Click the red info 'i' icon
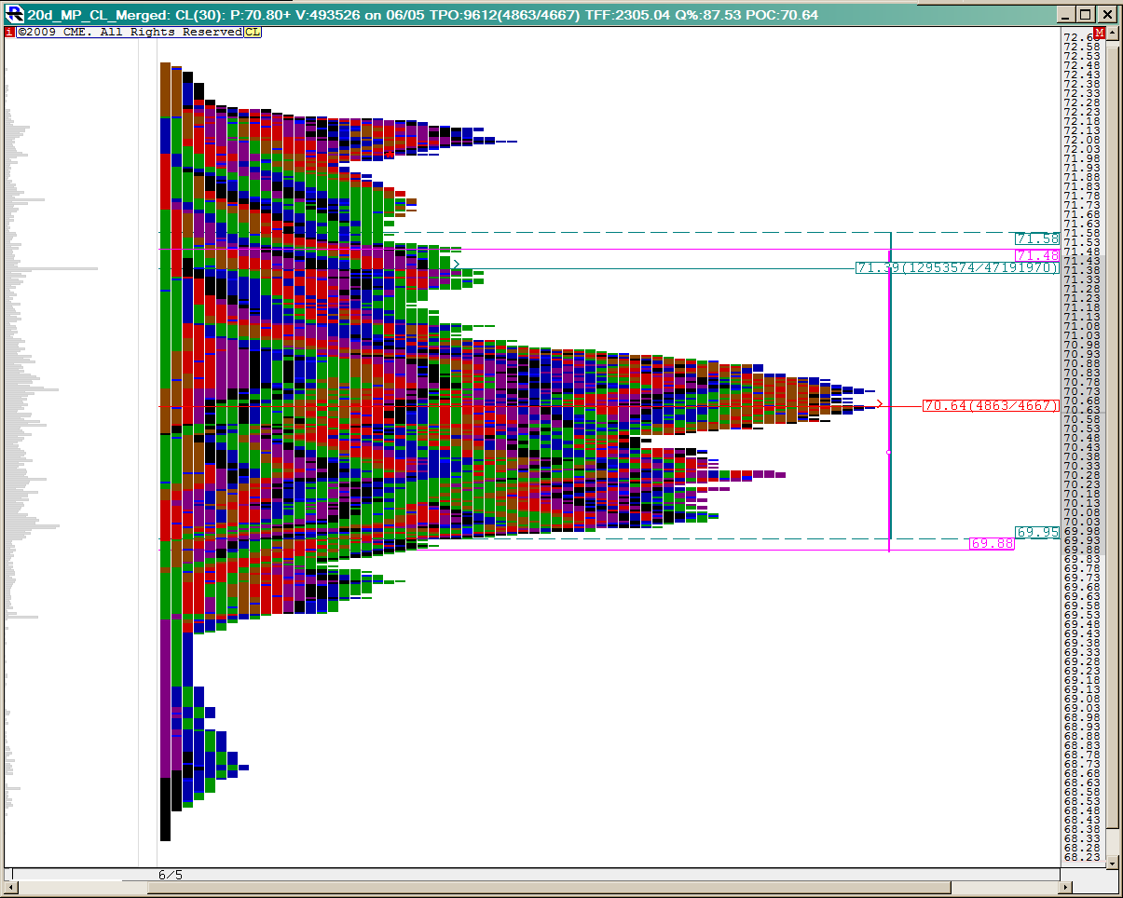 pos(9,33)
